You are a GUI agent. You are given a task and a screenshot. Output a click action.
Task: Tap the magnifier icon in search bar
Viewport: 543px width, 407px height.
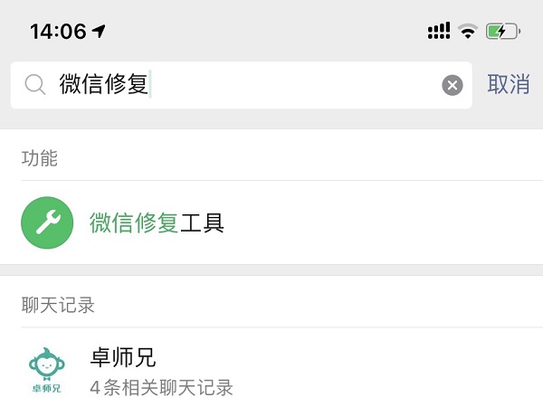tap(34, 85)
